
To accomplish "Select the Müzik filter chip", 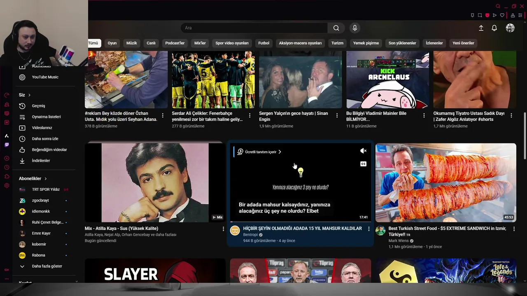I will [132, 43].
